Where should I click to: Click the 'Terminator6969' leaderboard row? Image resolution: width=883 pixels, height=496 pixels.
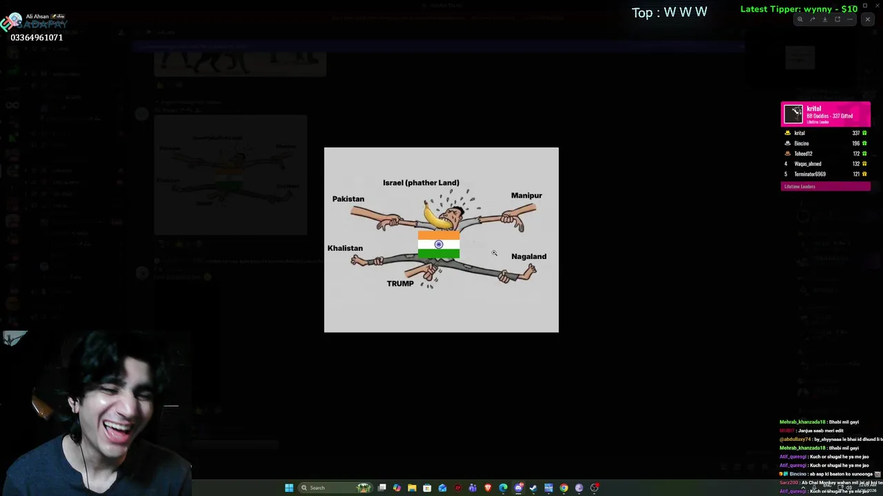coord(826,174)
